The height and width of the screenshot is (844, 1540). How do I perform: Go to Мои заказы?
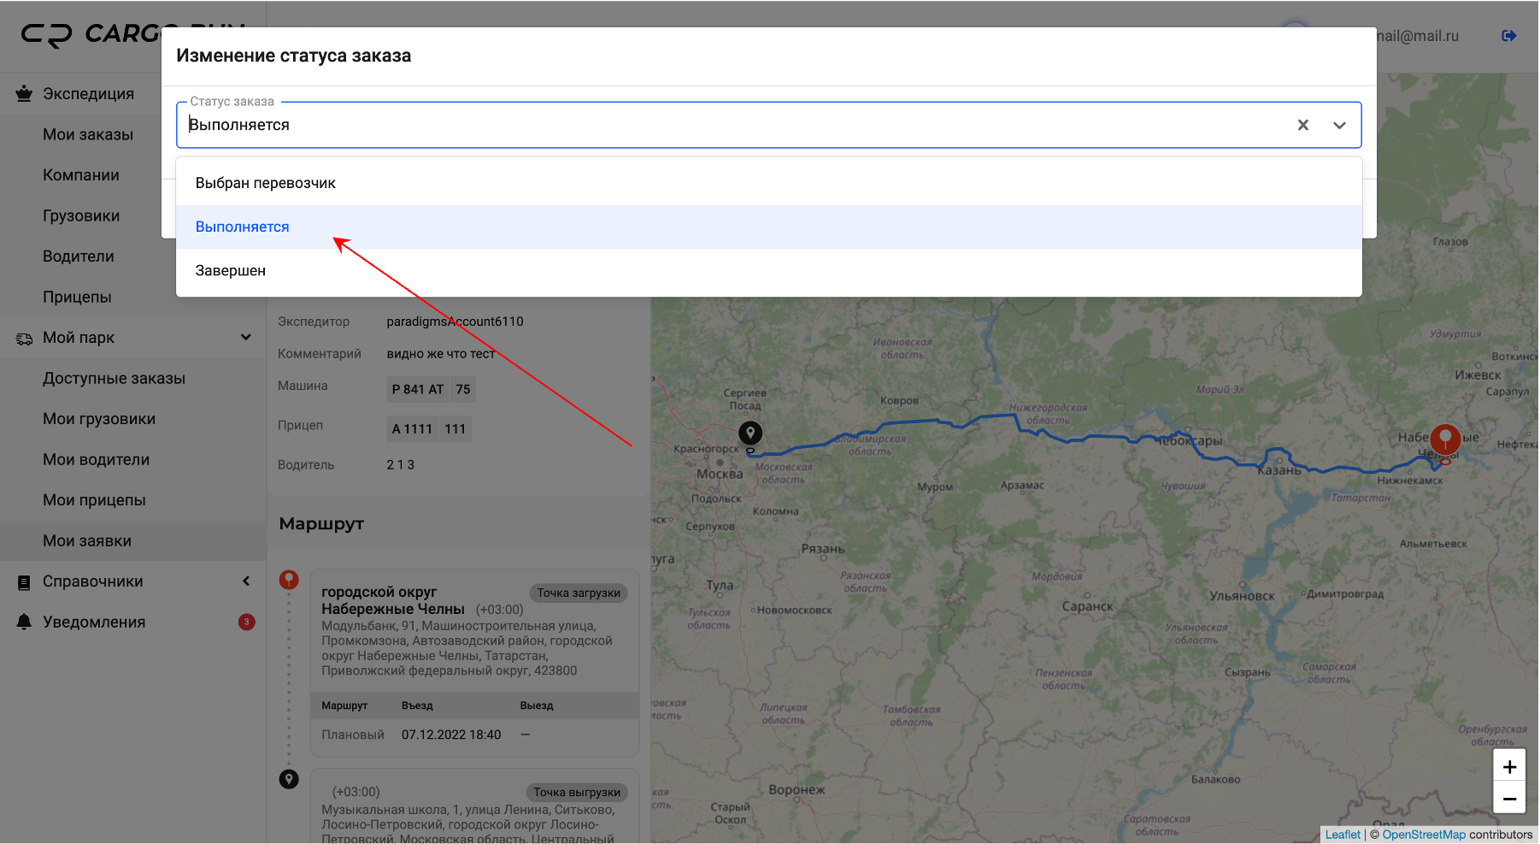pos(88,134)
